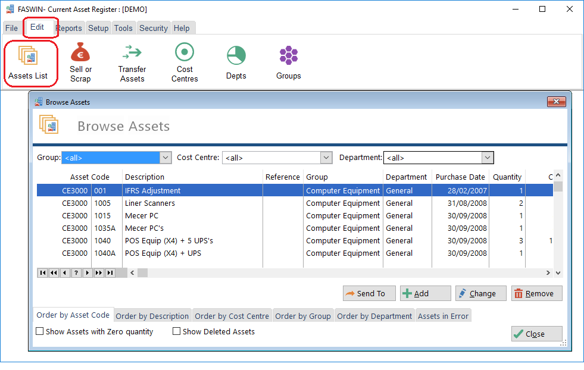Jump to first record navigation button

click(43, 273)
